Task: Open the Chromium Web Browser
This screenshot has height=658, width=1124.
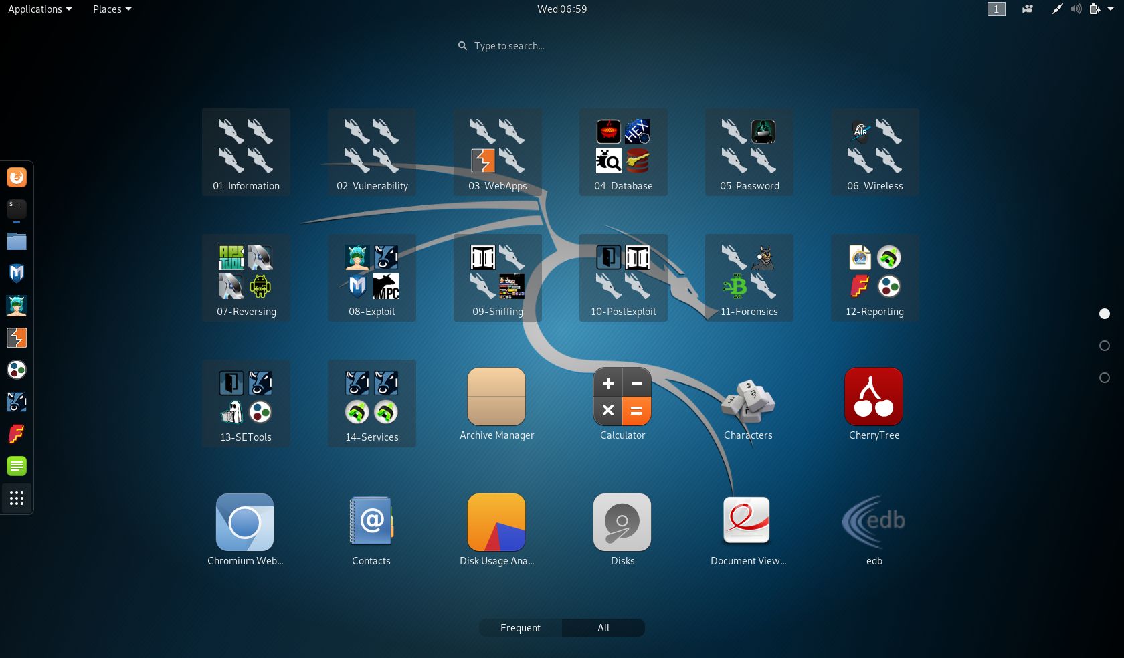Action: 246,530
